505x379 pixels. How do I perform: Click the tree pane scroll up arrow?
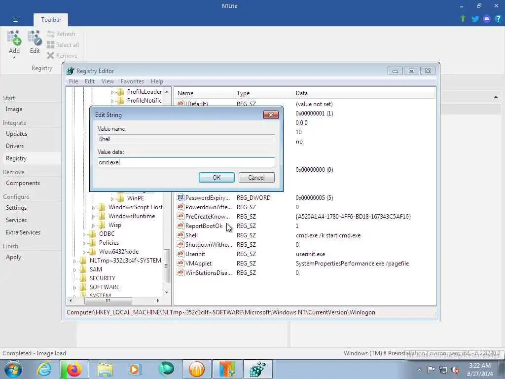tap(167, 92)
